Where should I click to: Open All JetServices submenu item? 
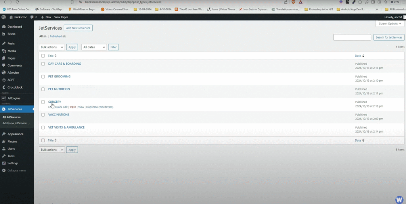(x=11, y=117)
